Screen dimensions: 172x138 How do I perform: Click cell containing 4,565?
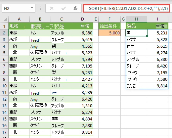pyautogui.click(x=82, y=46)
